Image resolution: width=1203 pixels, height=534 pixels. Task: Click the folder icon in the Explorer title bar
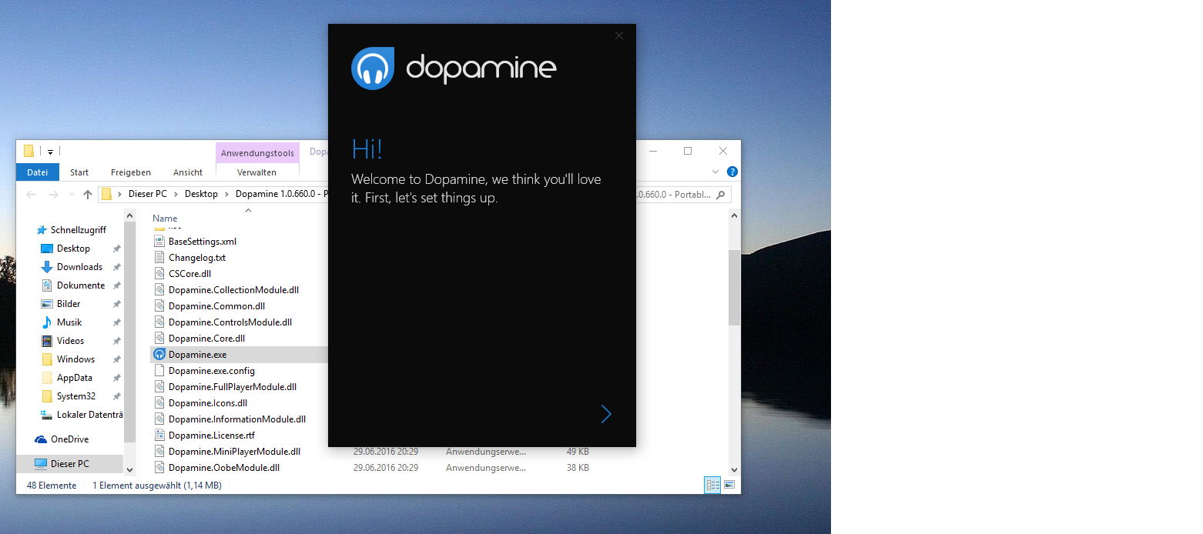pyautogui.click(x=28, y=151)
